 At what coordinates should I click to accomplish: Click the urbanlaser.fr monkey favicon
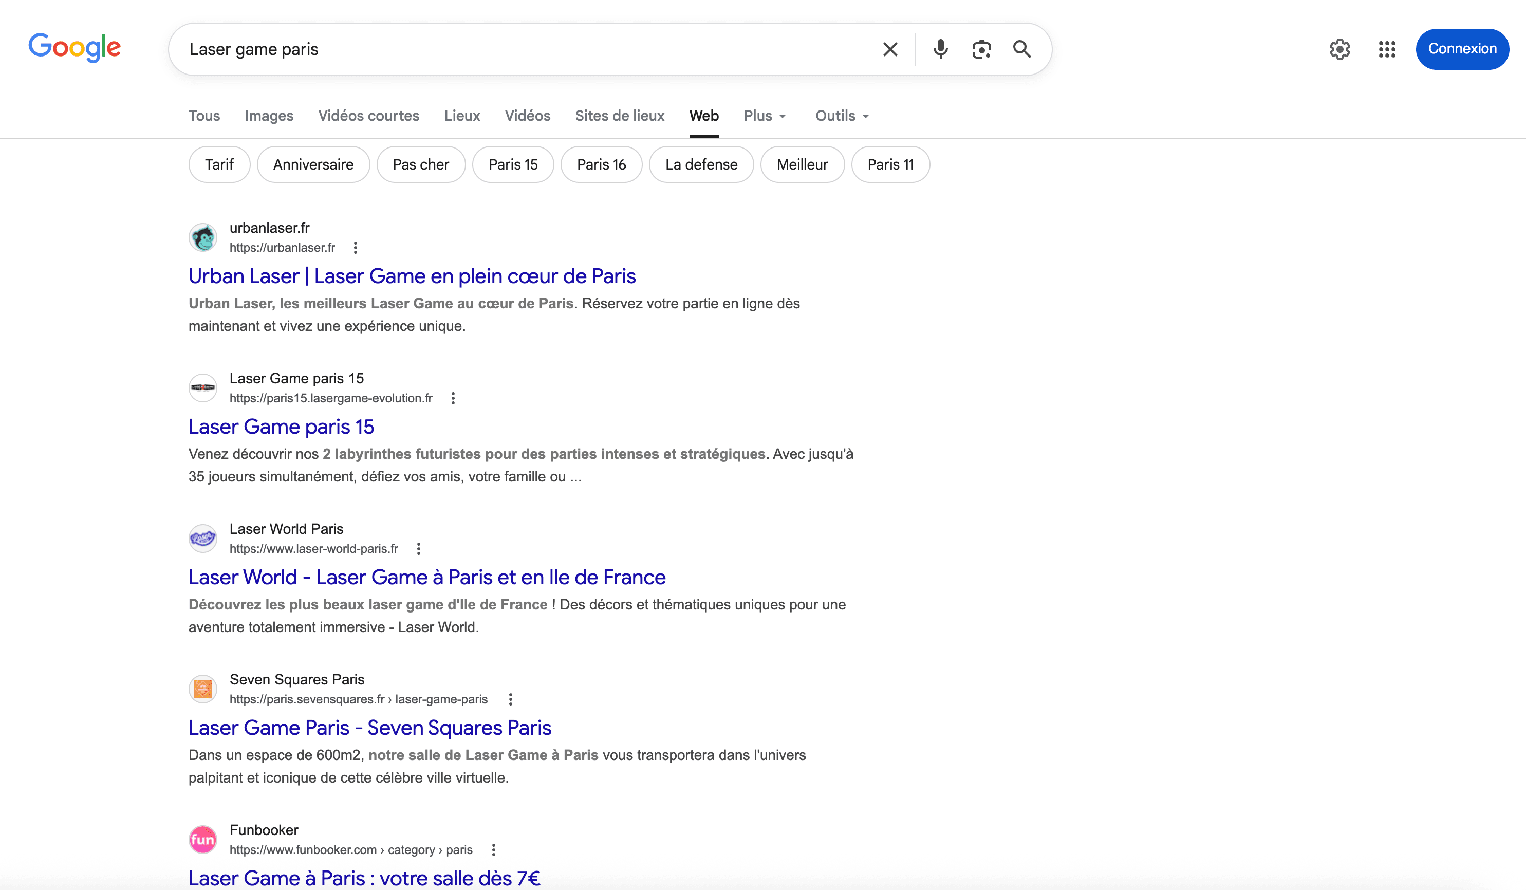(203, 237)
